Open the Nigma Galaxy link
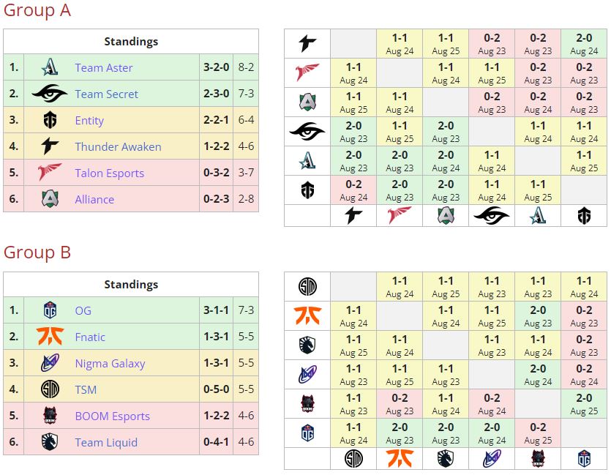This screenshot has height=475, width=611. 110,363
